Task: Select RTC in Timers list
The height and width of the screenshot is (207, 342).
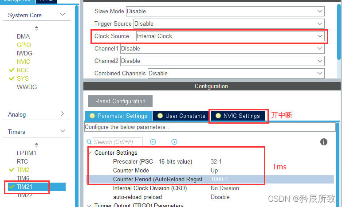Action: tap(22, 161)
